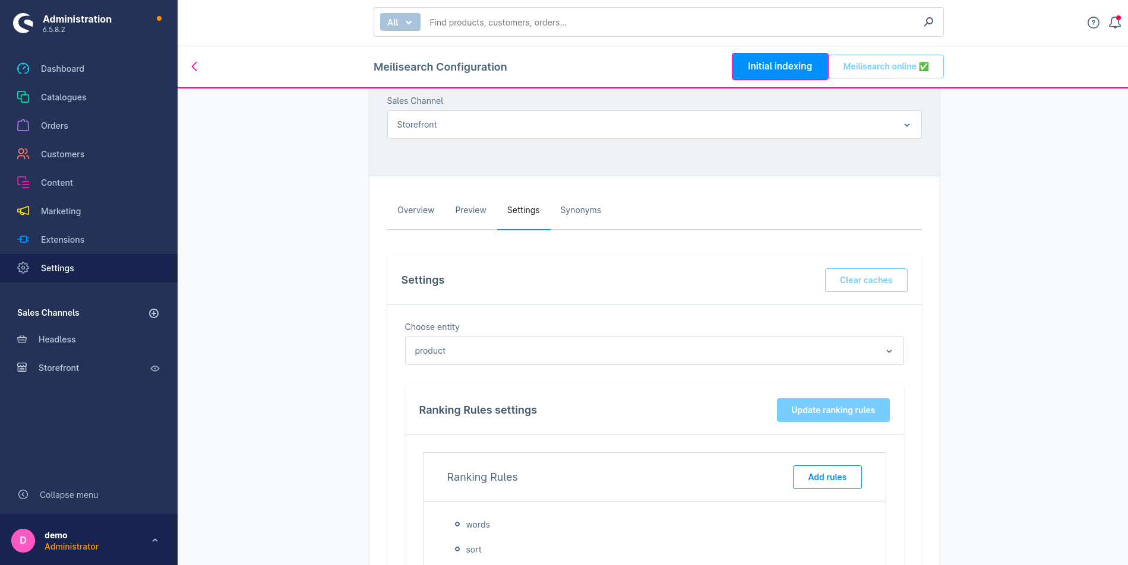
Task: Go back with the pink arrow
Action: click(x=194, y=66)
